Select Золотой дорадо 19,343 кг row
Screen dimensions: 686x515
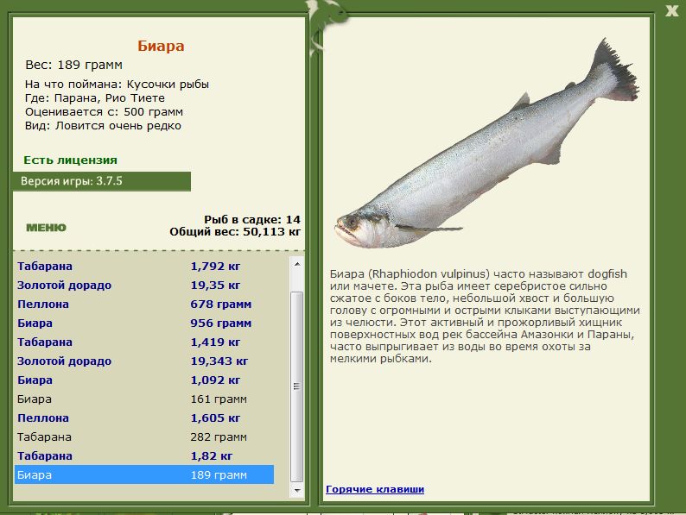(144, 361)
